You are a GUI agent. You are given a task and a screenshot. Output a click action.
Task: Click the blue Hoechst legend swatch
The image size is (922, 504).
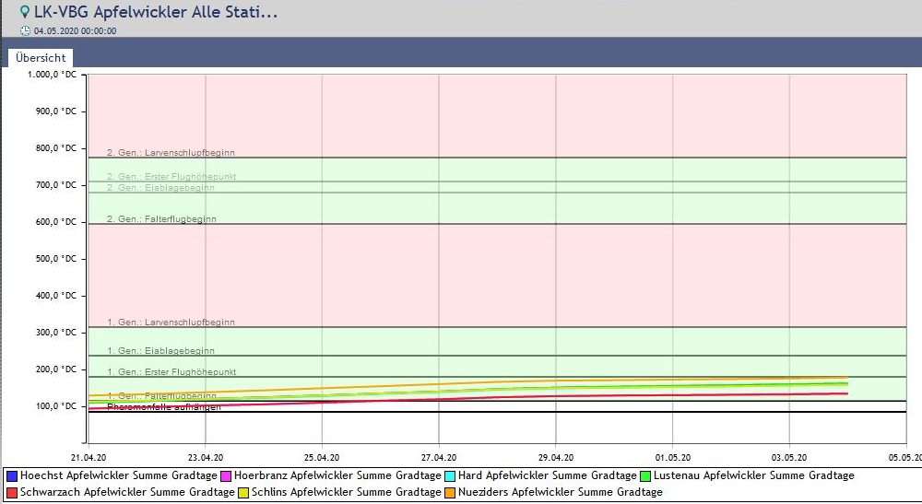[12, 476]
